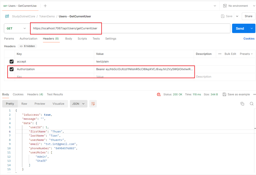
Task: Expand the tab list chevron
Action: [x=215, y=6]
